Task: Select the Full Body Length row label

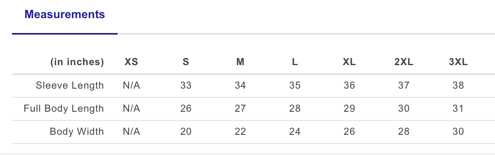Action: (64, 109)
